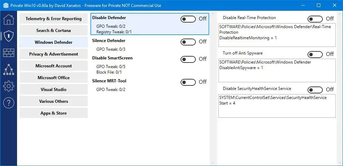Open the Home icon in the sidebar
This screenshot has height=166, width=343.
8,19
